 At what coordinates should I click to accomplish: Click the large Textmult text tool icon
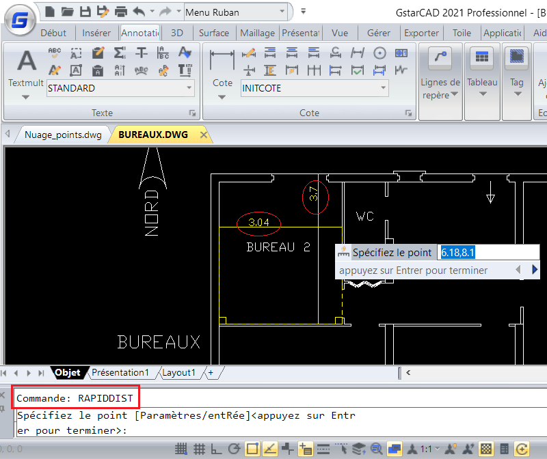click(x=27, y=61)
